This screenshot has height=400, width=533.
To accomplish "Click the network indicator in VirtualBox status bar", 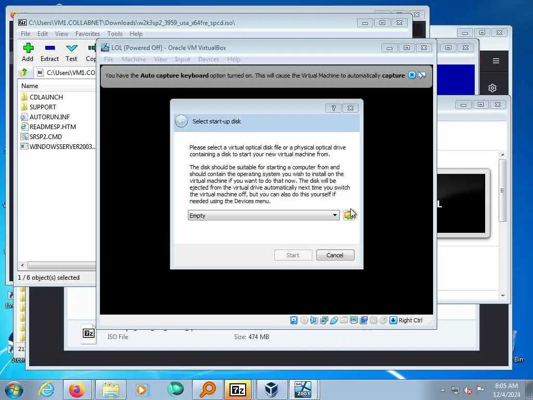I will (x=324, y=320).
